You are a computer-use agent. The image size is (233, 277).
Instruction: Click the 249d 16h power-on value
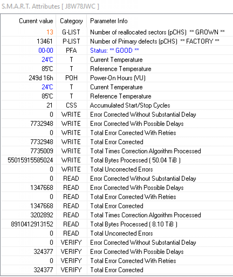pos(41,78)
